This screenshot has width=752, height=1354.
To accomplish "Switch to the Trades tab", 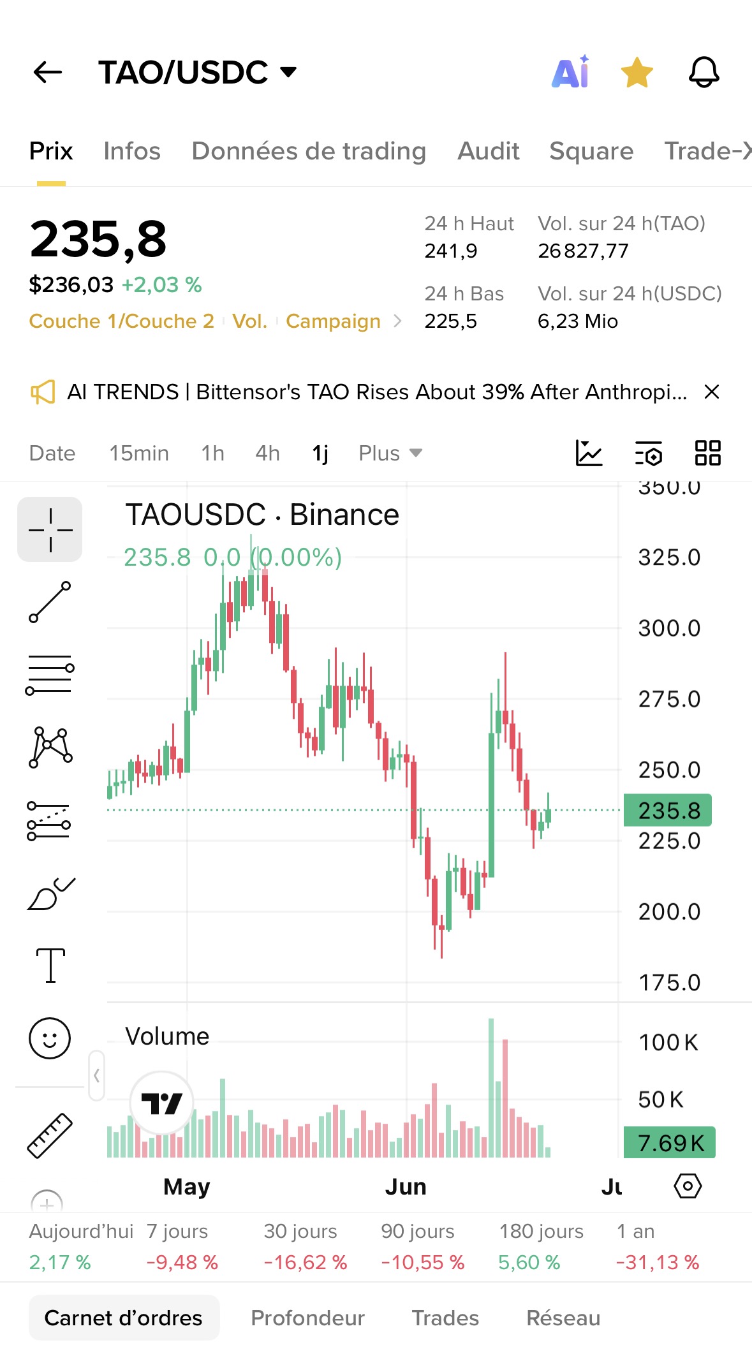I will click(x=445, y=1318).
